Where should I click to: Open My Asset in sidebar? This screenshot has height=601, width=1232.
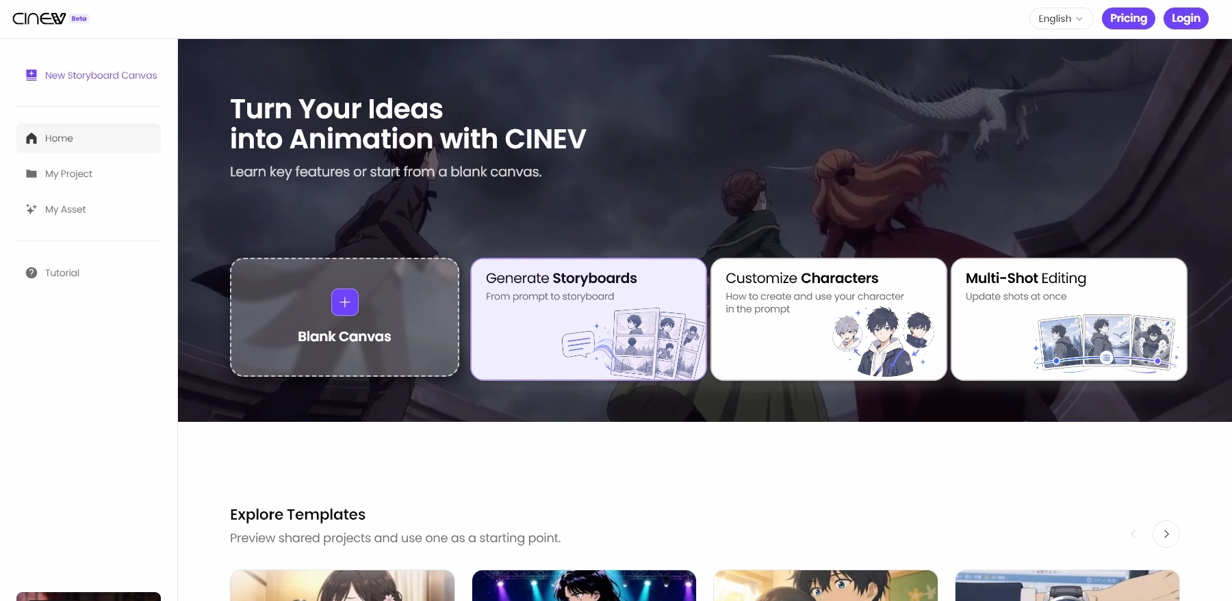[89, 209]
